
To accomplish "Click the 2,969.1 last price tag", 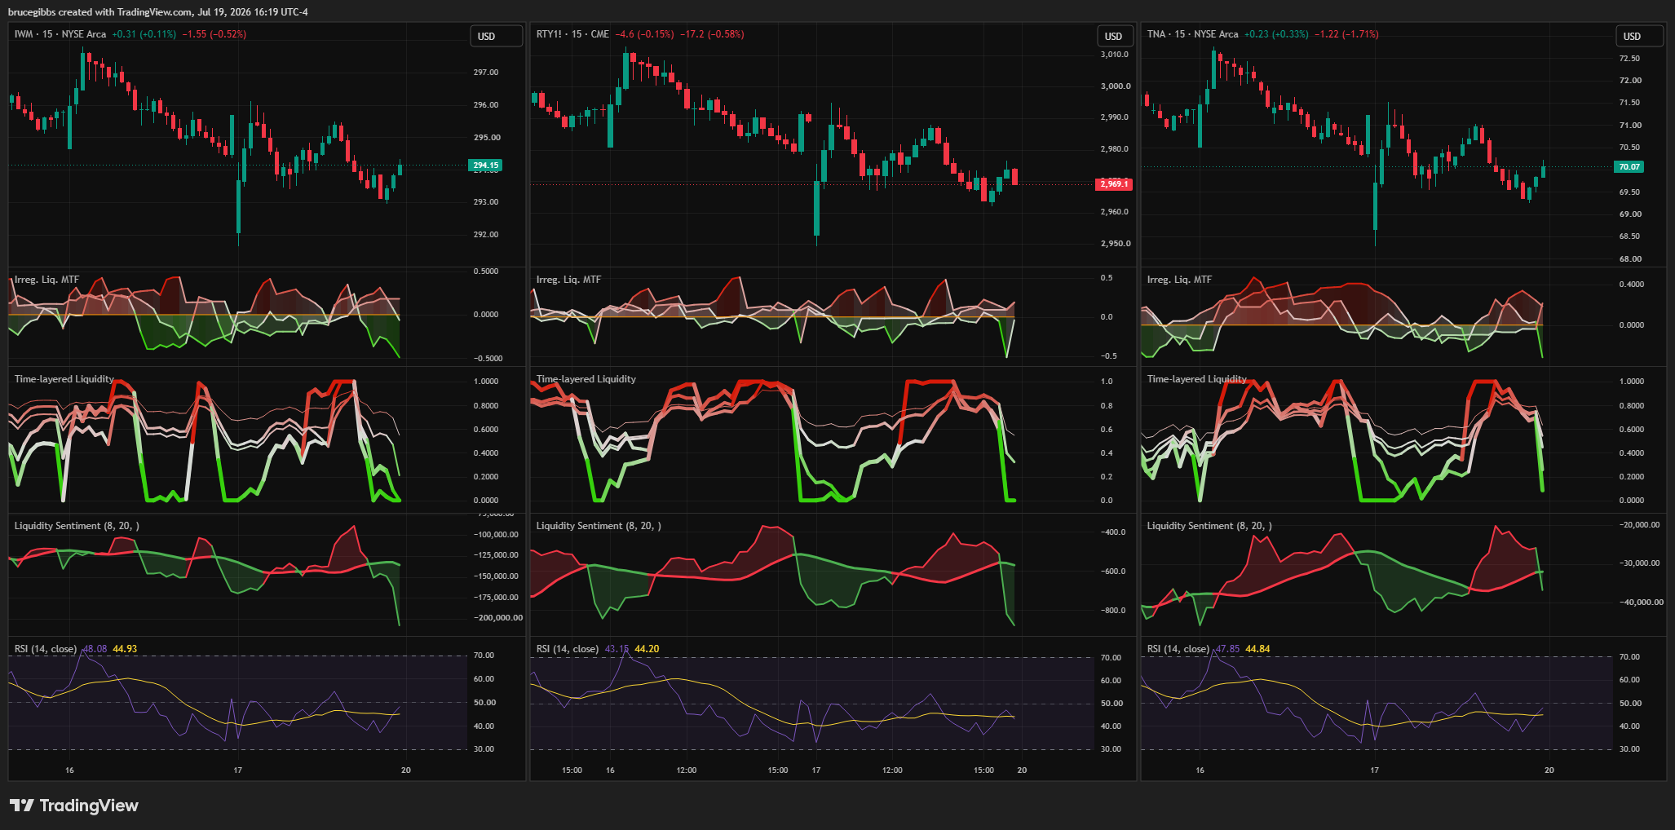I will [x=1114, y=184].
